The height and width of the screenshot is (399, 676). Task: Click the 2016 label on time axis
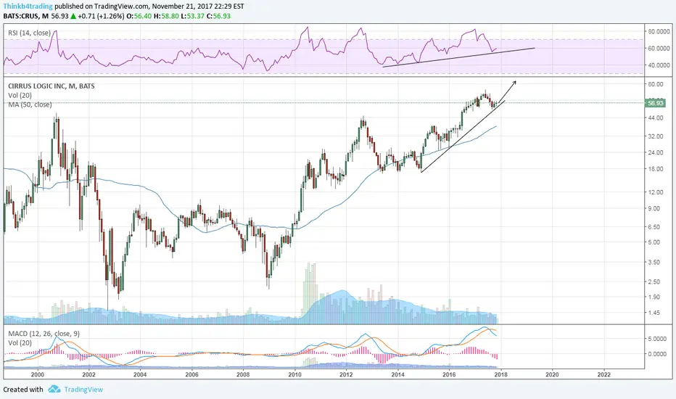(449, 374)
